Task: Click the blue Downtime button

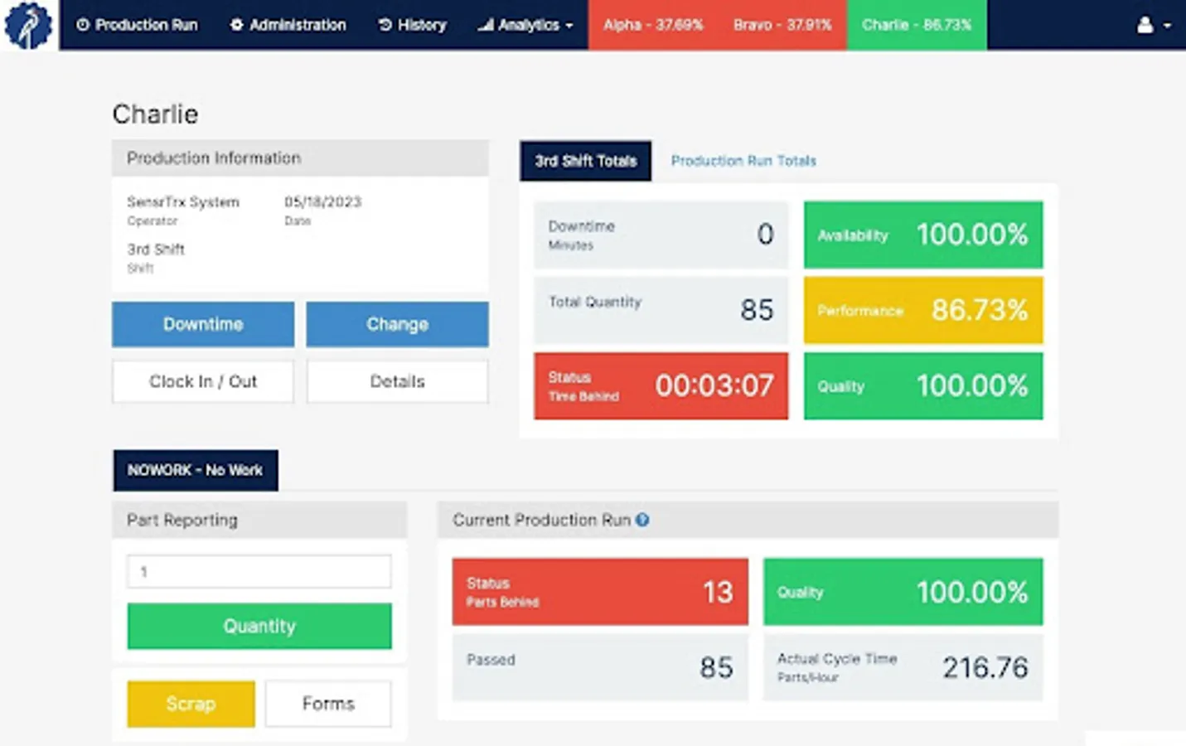Action: pyautogui.click(x=203, y=324)
